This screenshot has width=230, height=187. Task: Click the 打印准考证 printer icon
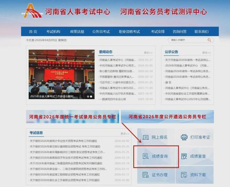tap(184, 137)
